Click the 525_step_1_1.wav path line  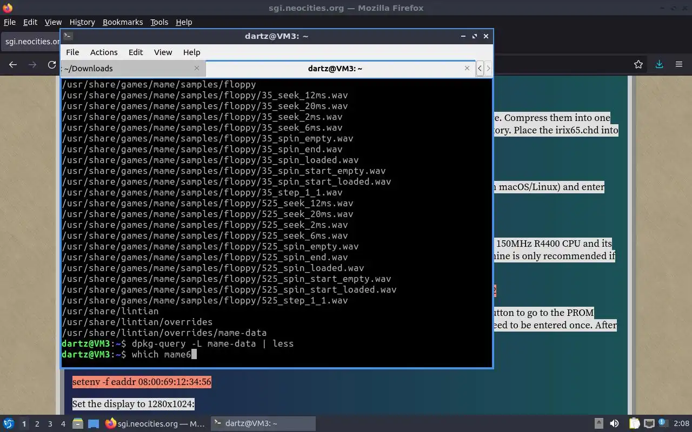pos(205,300)
